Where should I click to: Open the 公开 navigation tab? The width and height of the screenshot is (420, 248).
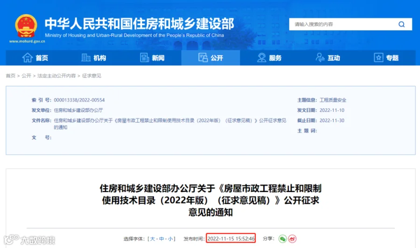[210, 58]
